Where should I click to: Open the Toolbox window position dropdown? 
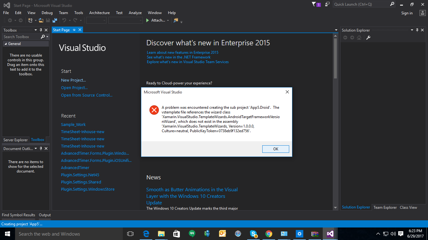click(x=36, y=30)
